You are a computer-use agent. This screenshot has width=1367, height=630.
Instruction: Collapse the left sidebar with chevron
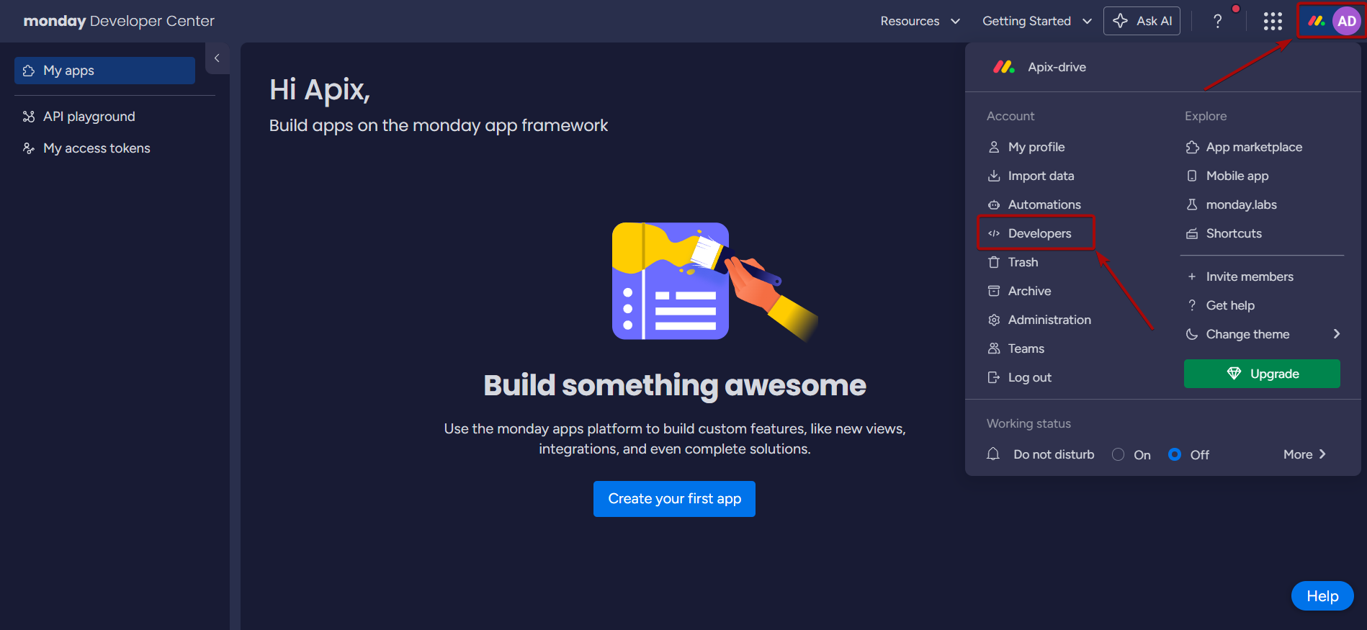[217, 58]
